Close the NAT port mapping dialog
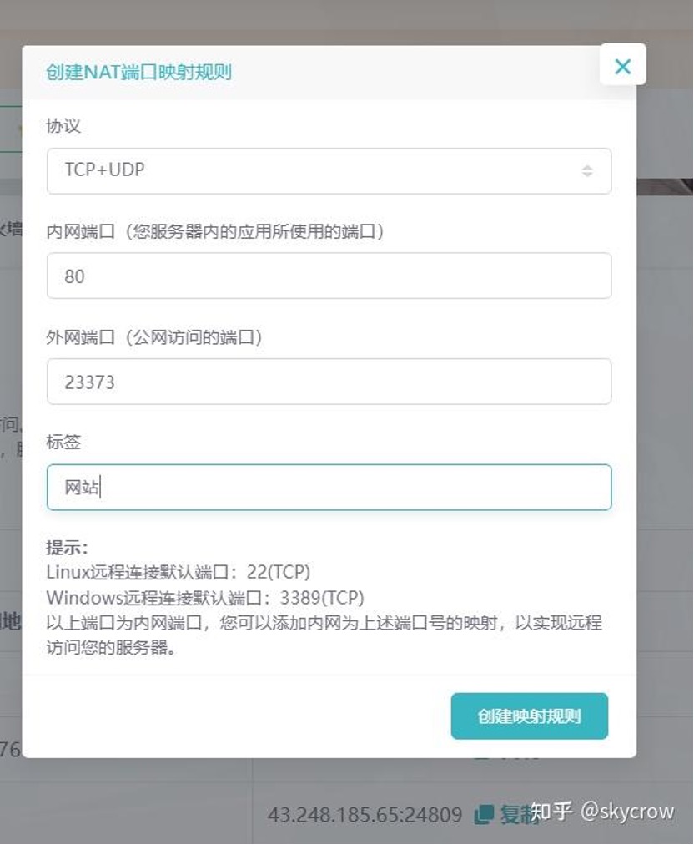The image size is (694, 845). (x=622, y=66)
